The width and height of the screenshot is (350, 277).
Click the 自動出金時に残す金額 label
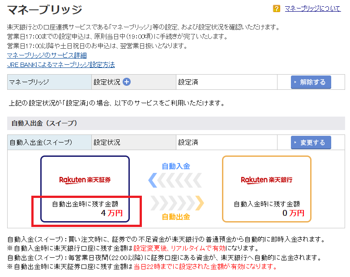(x=85, y=204)
